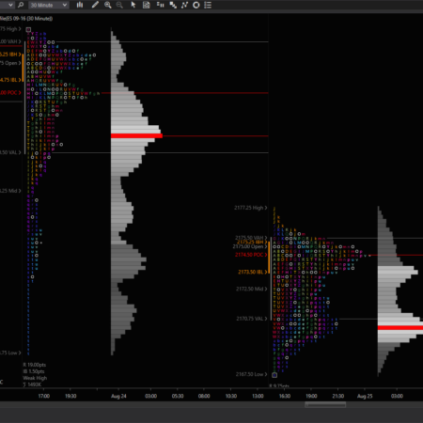This screenshot has height=423, width=423.
Task: Open the properties list icon
Action: pyautogui.click(x=208, y=5)
